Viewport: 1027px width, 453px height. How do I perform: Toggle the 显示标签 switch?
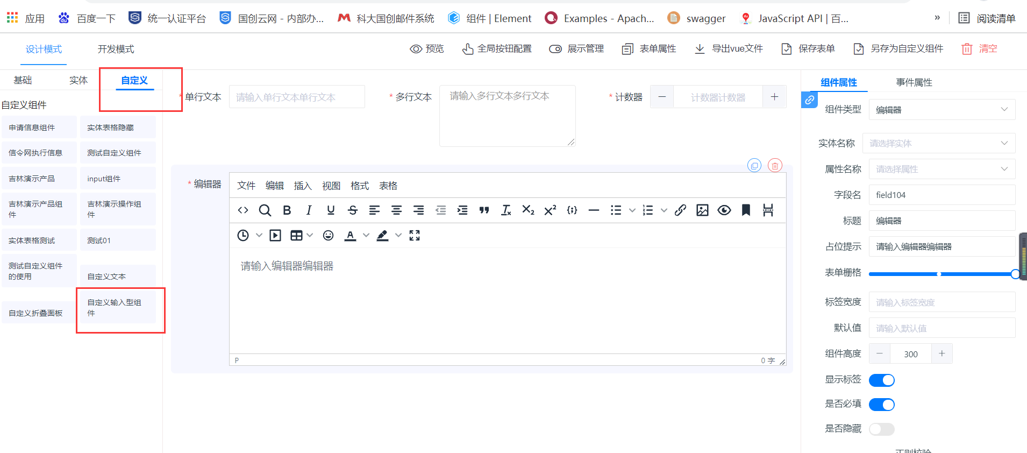click(x=882, y=380)
